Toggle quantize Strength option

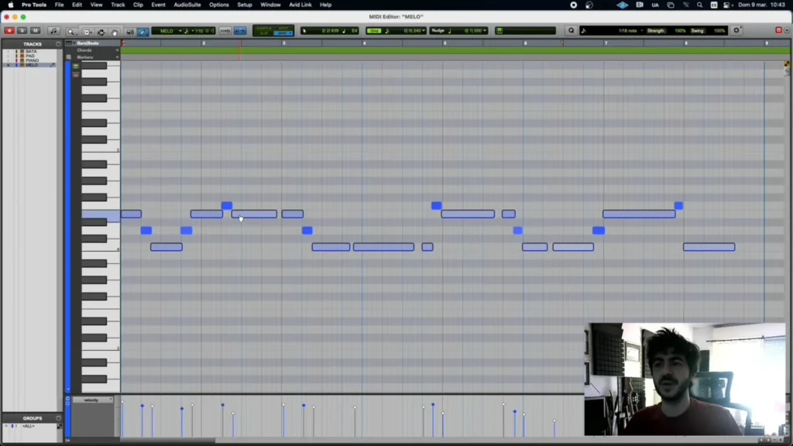[x=656, y=31]
